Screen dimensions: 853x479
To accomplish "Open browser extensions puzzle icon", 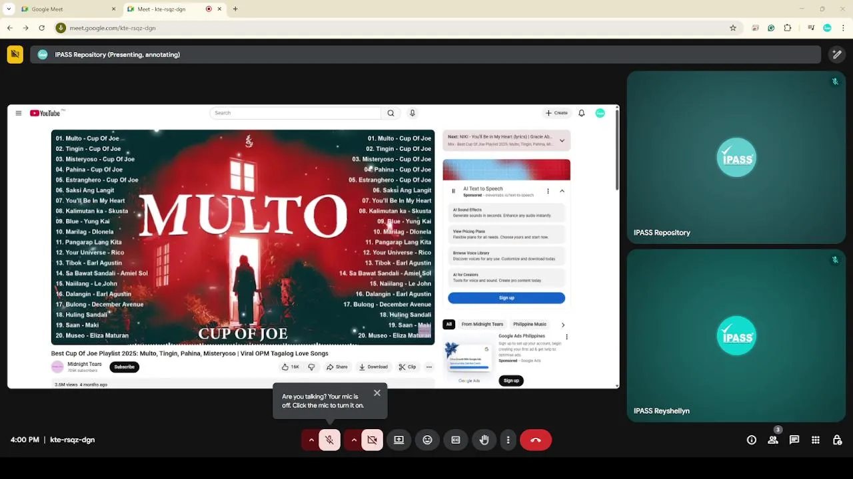I will coord(788,28).
